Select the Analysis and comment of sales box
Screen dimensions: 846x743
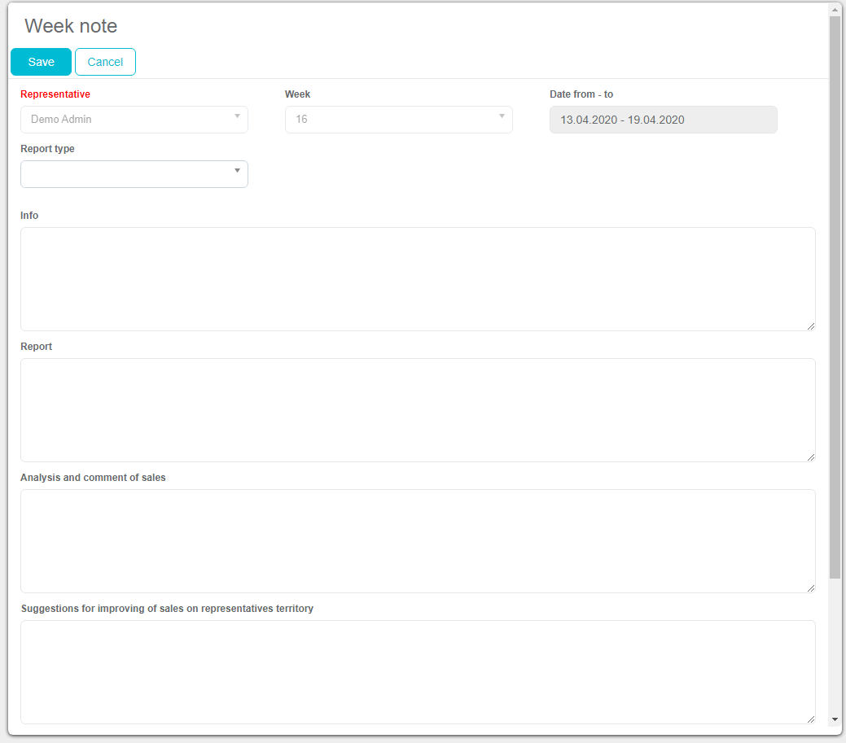click(x=417, y=540)
